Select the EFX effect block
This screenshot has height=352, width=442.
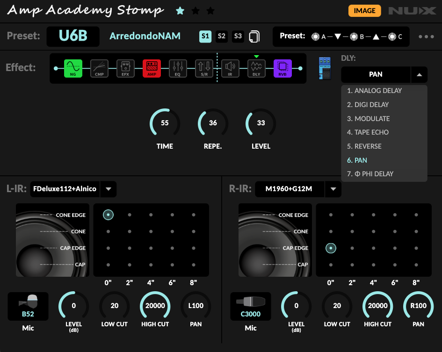tap(125, 69)
